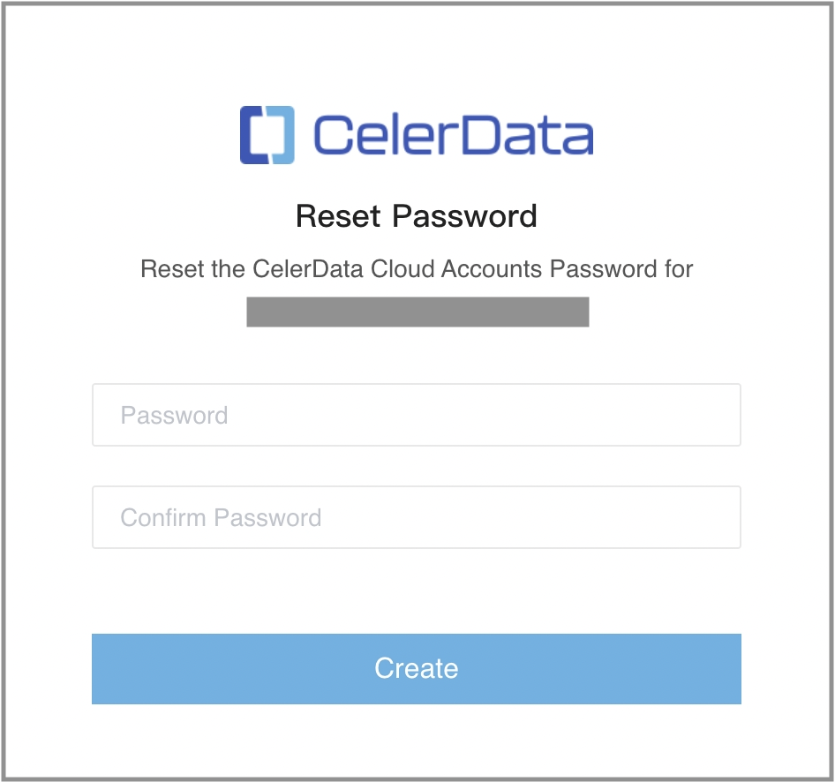This screenshot has height=782, width=835.
Task: Click the Reset Password heading
Action: [417, 216]
